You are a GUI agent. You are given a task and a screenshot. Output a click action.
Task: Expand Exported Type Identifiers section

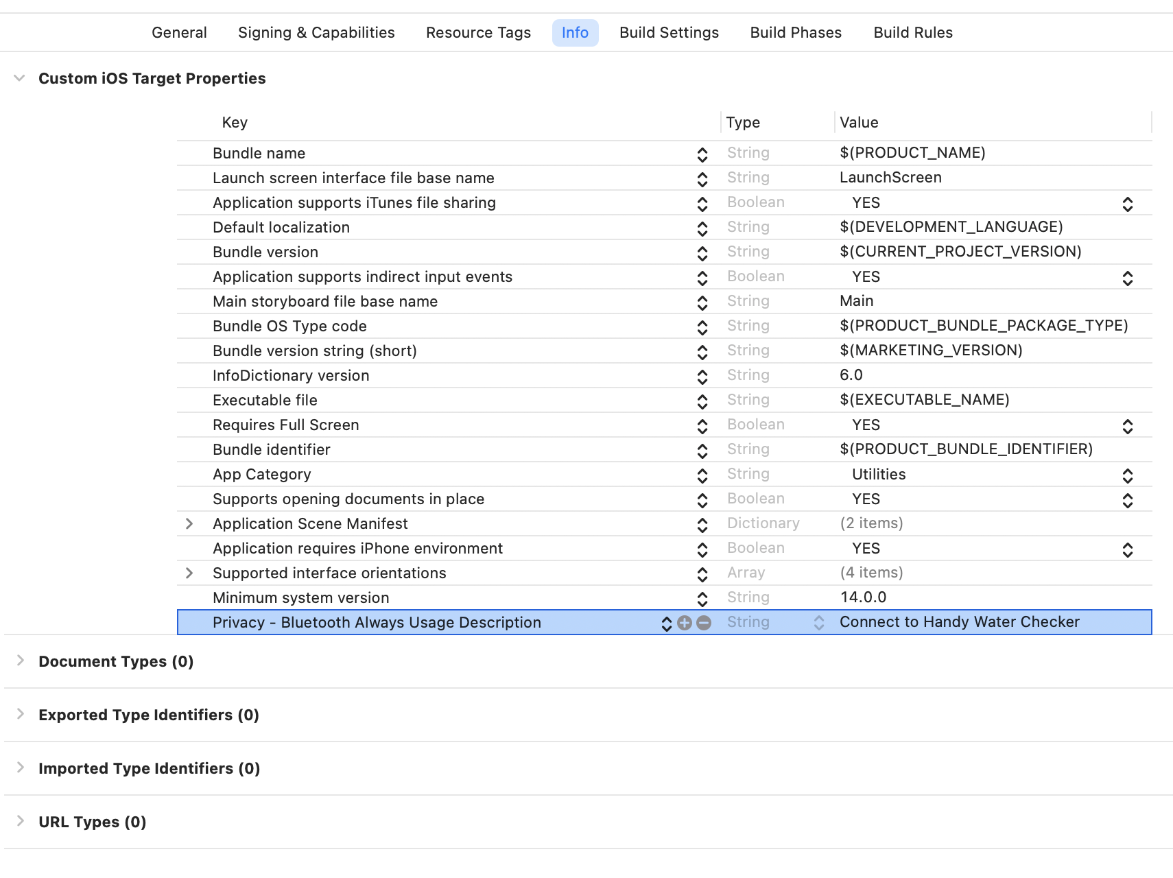click(20, 714)
